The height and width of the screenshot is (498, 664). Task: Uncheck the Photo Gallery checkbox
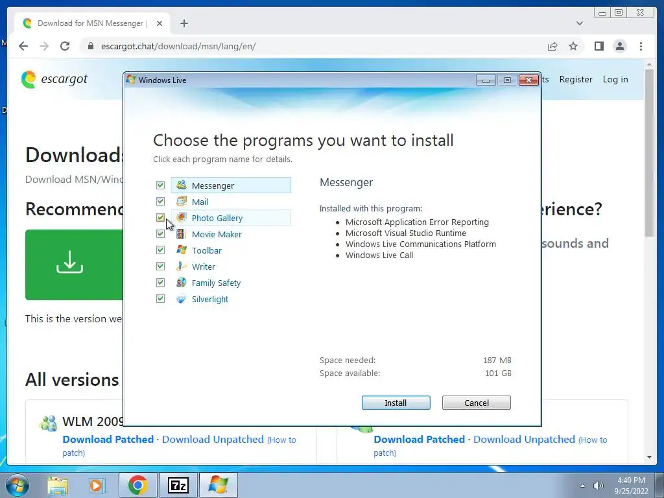click(161, 218)
